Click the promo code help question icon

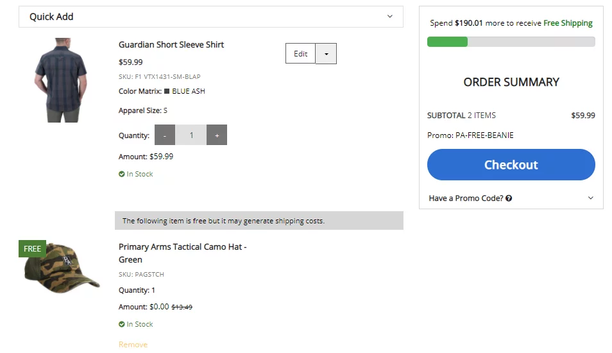coord(509,198)
